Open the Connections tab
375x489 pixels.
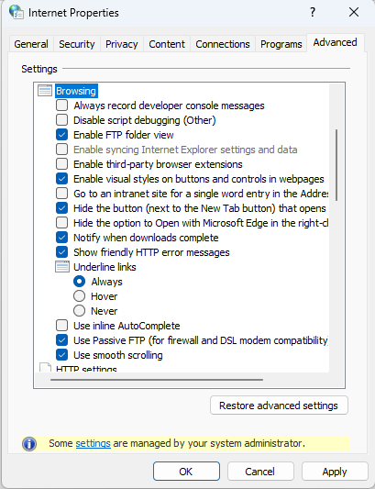(223, 44)
